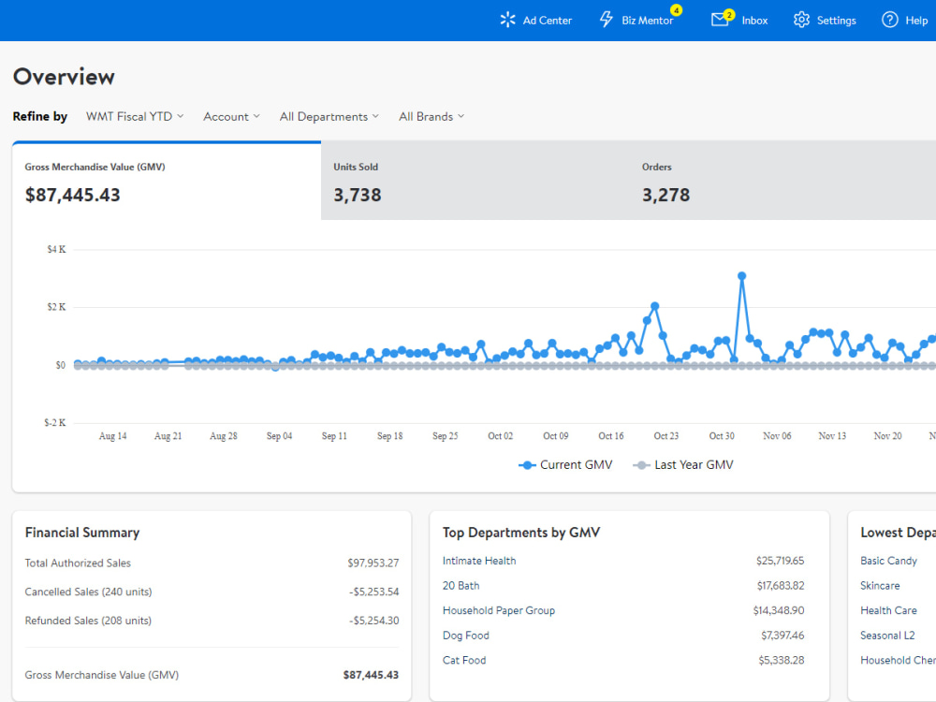Viewport: 936px width, 702px height.
Task: Open Household Paper Group department link
Action: coord(499,610)
